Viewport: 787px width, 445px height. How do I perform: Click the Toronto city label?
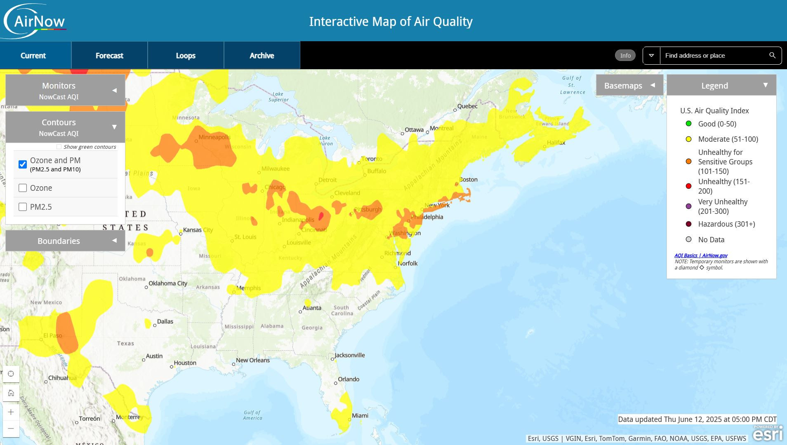coord(372,159)
